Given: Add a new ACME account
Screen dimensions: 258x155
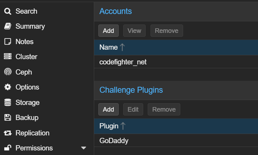Looking at the screenshot, I should tap(109, 31).
